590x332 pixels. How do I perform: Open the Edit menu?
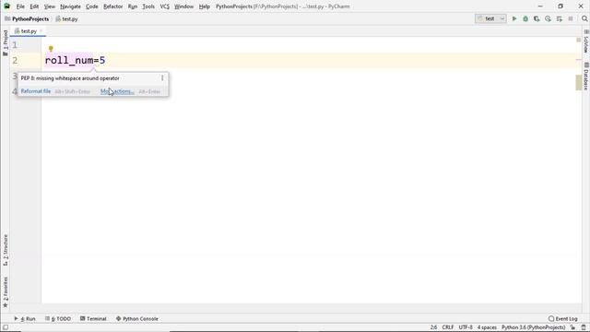(34, 6)
